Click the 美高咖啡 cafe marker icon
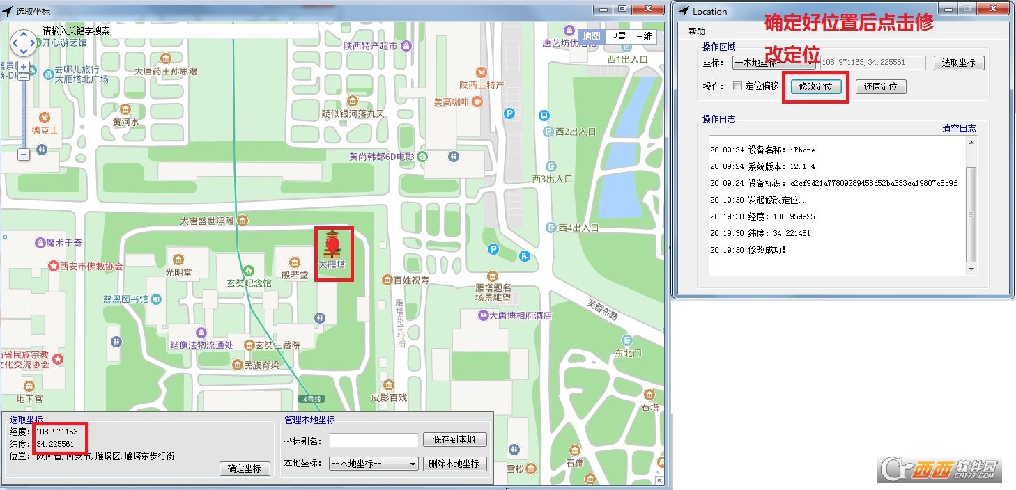Viewport: 1016px width, 490px height. [477, 102]
